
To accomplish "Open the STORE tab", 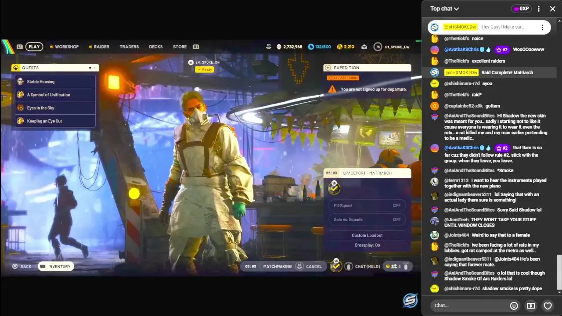I will tap(180, 47).
